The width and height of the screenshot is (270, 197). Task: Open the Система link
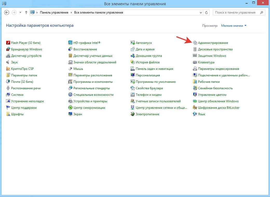pos(17,95)
